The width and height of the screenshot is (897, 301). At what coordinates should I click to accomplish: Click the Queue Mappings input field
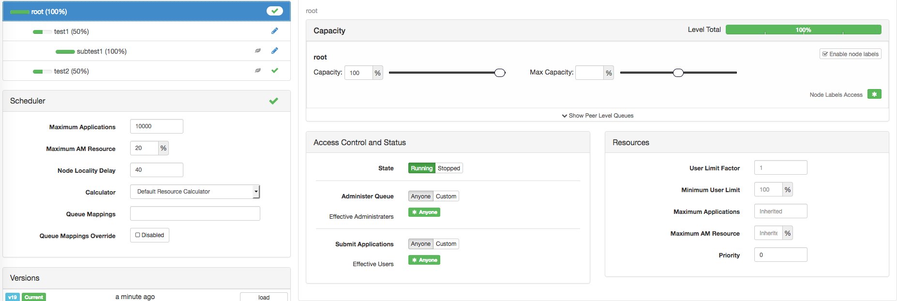pyautogui.click(x=195, y=213)
